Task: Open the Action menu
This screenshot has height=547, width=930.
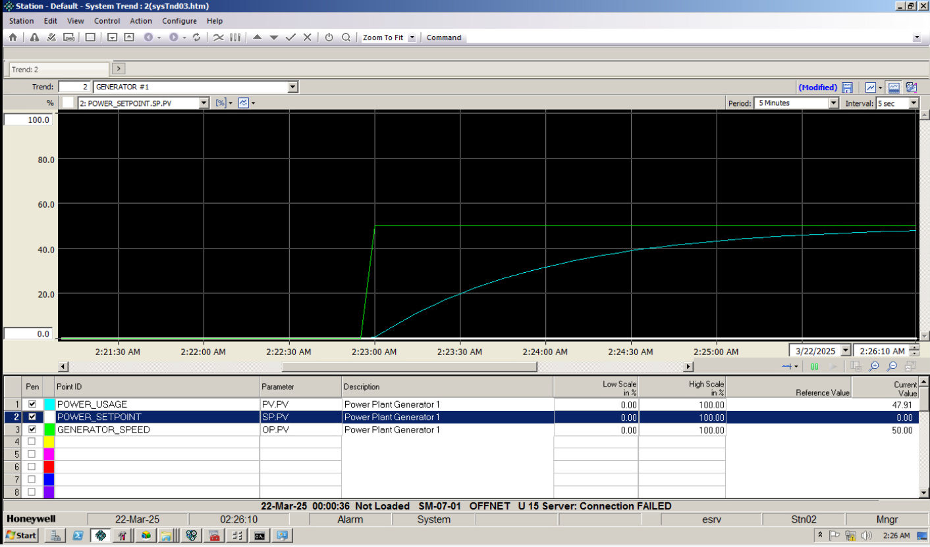Action: pos(141,21)
